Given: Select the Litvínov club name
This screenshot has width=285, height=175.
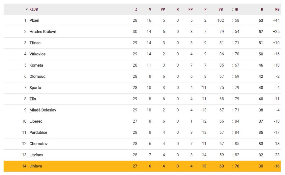Looking at the screenshot, I should point(36,155).
